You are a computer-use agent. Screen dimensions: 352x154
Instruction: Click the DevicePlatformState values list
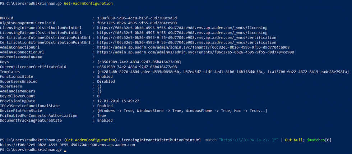pyautogui.click(x=182, y=111)
